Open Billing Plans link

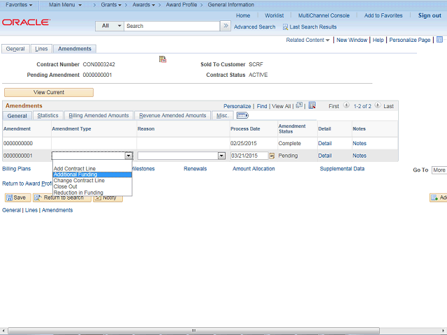click(x=16, y=169)
